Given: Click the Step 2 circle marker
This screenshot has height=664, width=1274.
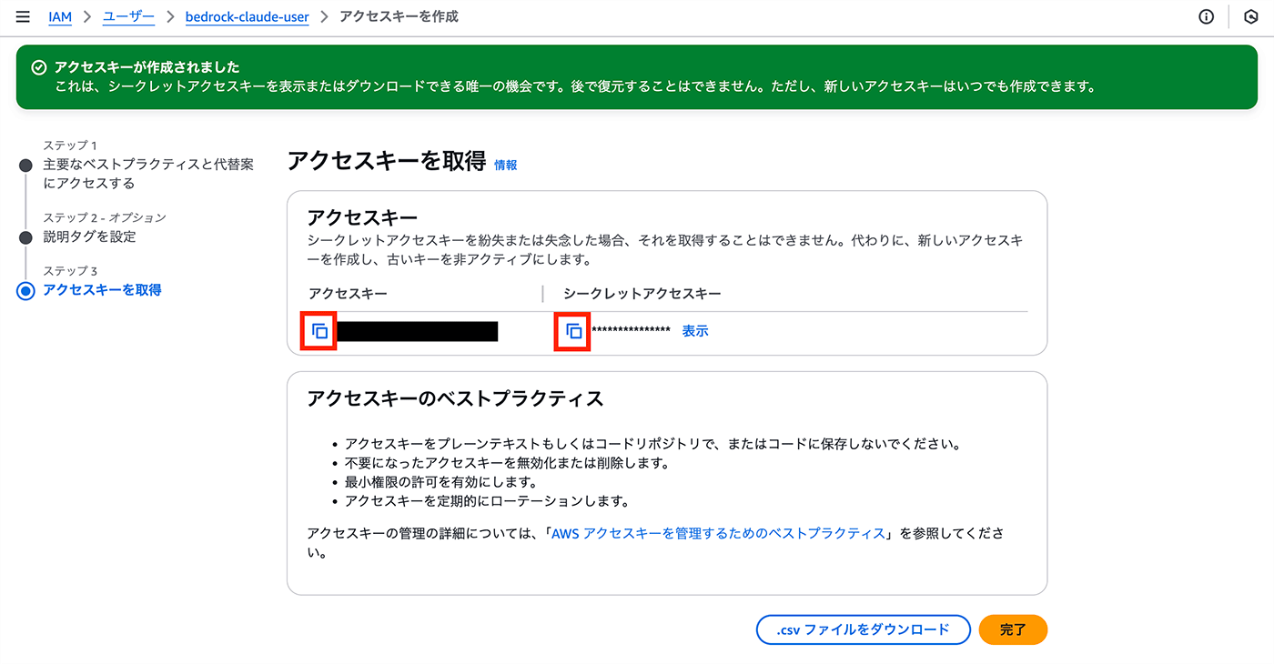Looking at the screenshot, I should click(x=25, y=237).
